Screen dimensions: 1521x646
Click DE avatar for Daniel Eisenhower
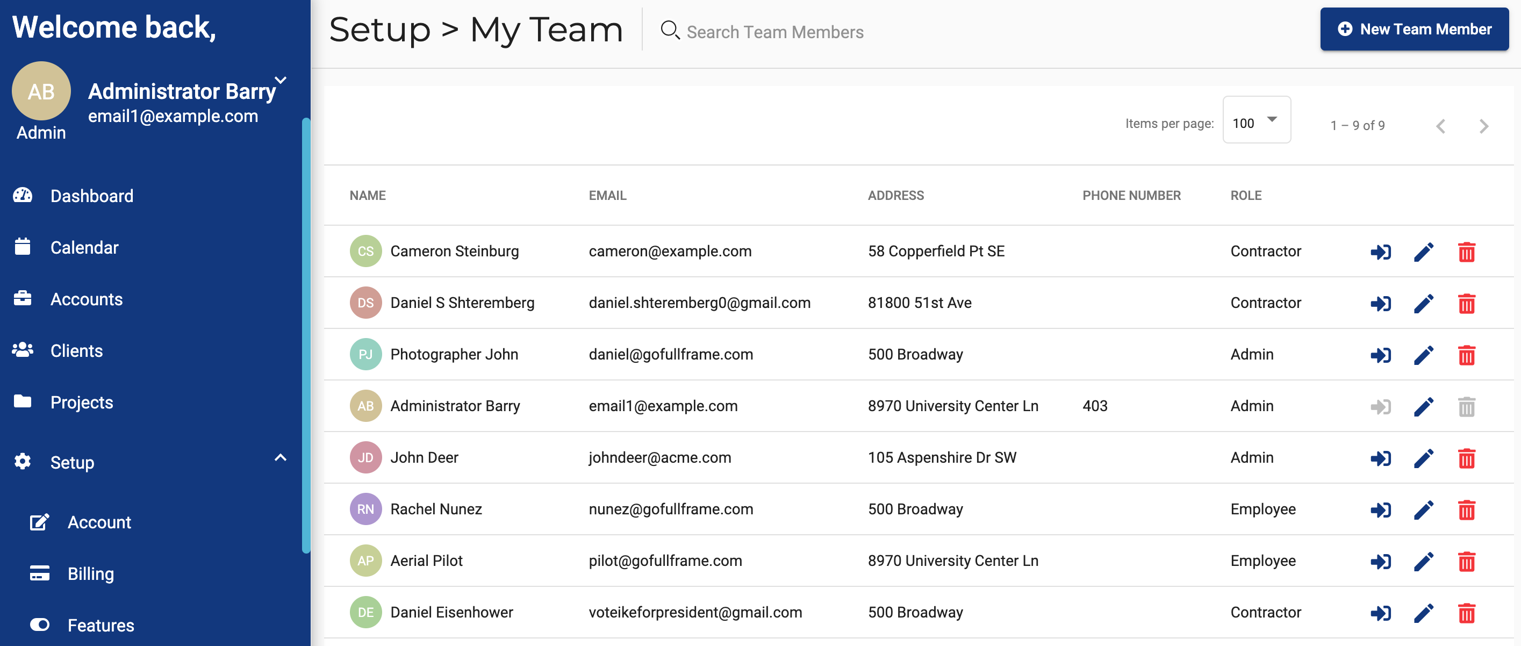pyautogui.click(x=365, y=612)
